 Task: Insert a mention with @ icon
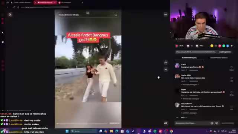click(x=212, y=123)
